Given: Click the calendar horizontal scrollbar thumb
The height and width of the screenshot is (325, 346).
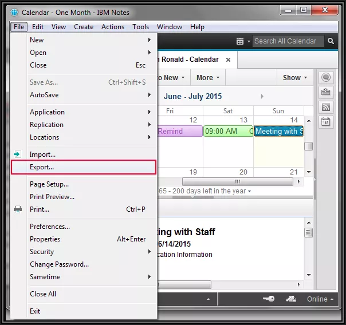Looking at the screenshot, I should 238,181.
